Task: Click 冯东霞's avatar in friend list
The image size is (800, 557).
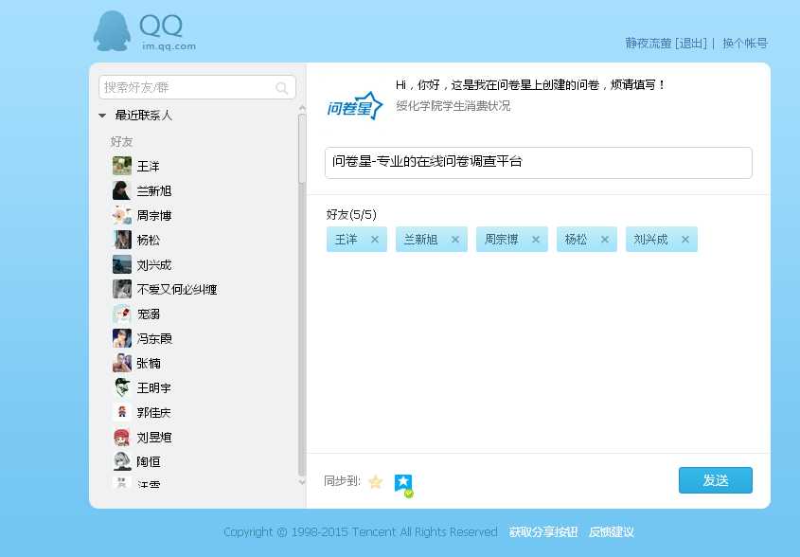Action: [122, 338]
